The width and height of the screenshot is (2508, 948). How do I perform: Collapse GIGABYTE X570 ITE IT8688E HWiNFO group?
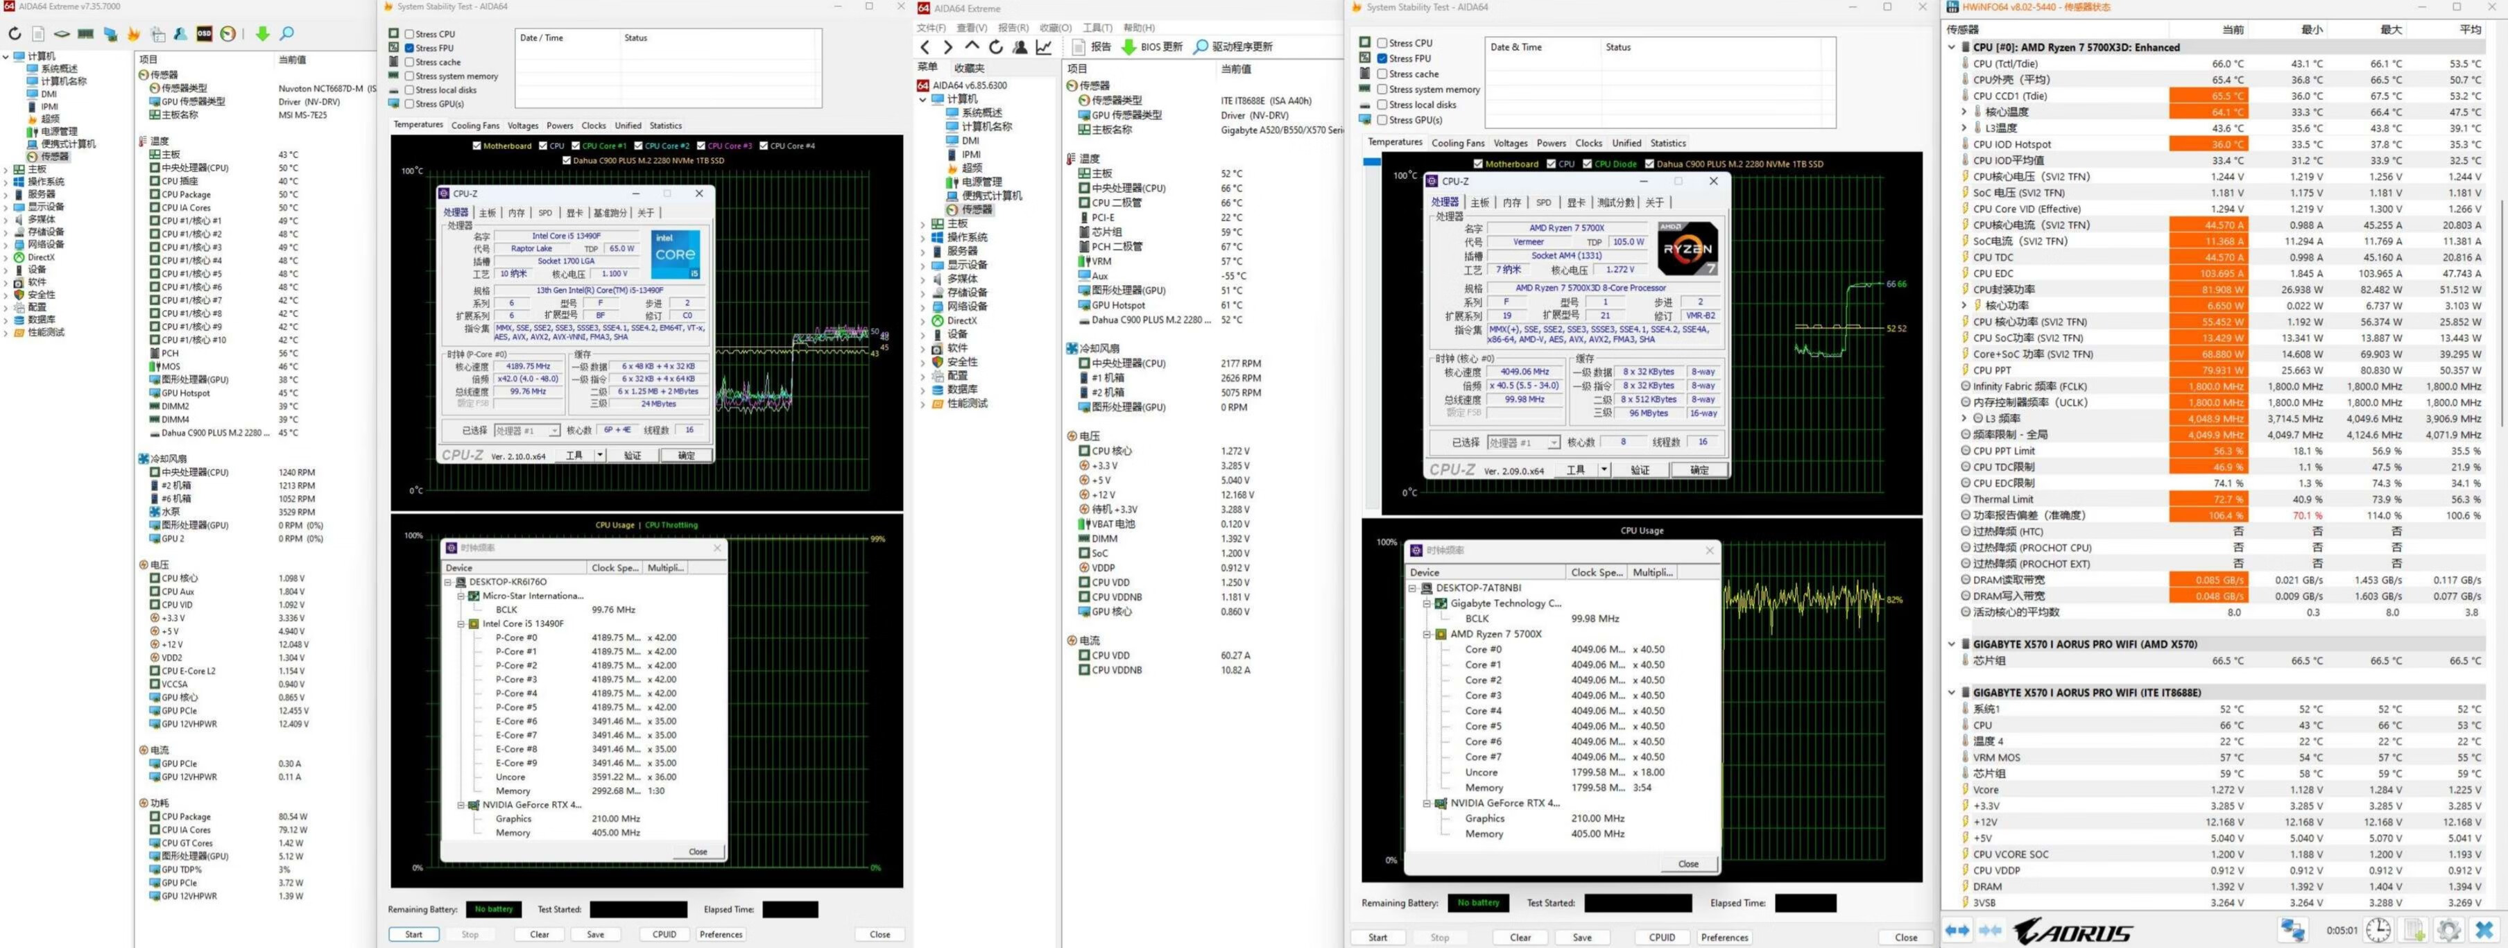pyautogui.click(x=1952, y=693)
